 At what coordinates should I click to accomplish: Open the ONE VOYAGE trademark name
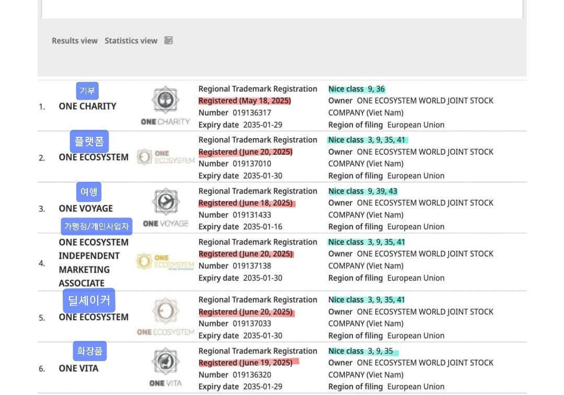[86, 208]
